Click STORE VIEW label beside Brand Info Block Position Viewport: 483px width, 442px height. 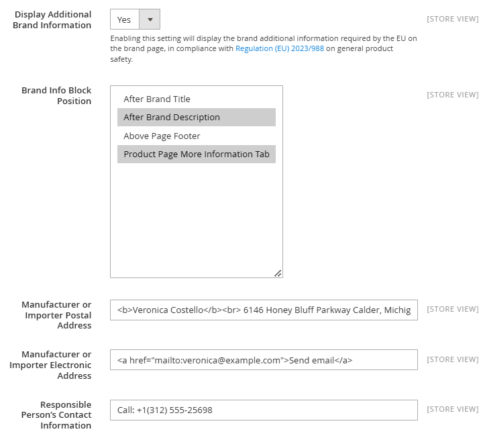coord(453,95)
